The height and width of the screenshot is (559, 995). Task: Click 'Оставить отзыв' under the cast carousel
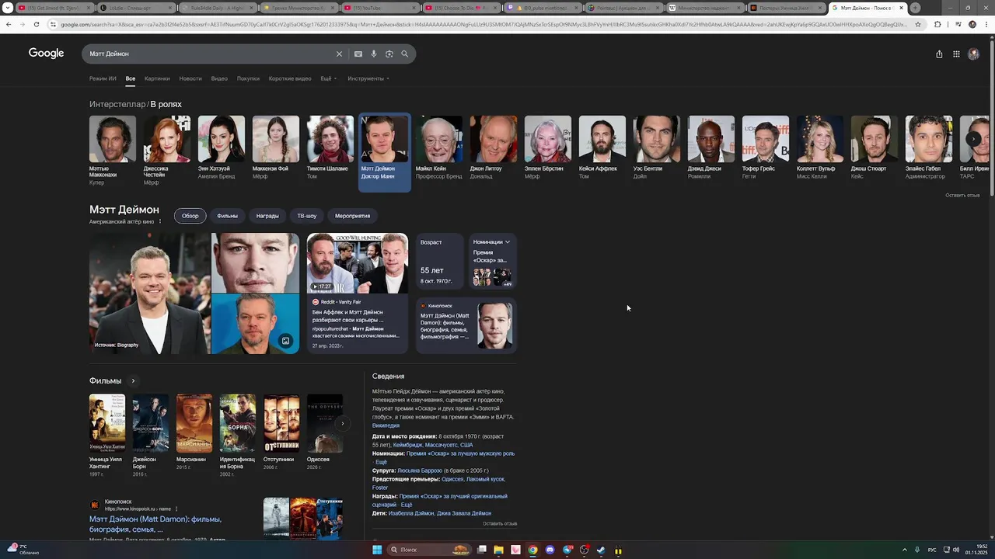962,196
